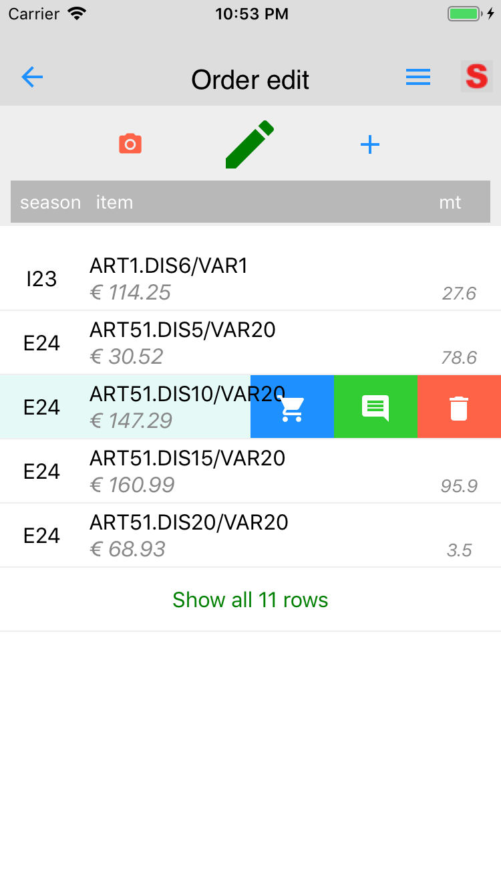Tap the blue back arrow

click(x=32, y=78)
